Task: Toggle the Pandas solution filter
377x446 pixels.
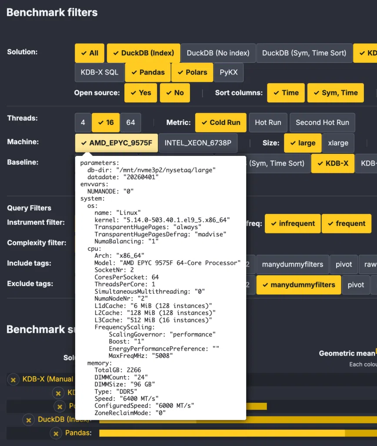Action: point(148,73)
